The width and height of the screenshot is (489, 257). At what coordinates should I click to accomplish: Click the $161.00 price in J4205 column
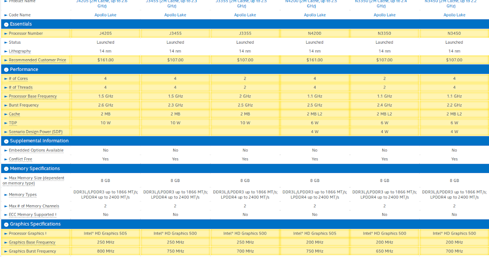tap(106, 60)
